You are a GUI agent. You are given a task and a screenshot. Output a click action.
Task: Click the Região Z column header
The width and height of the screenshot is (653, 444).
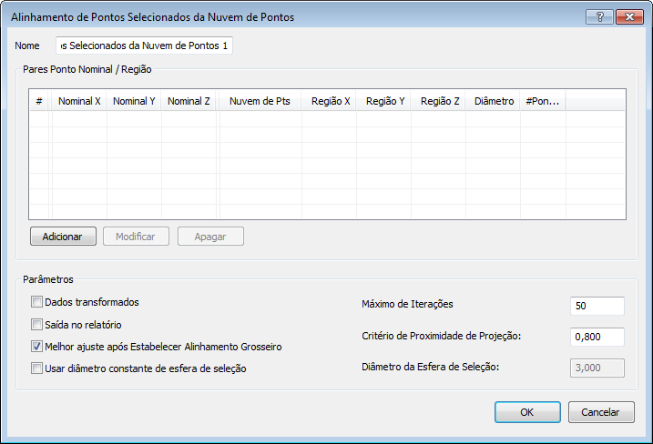(x=440, y=101)
